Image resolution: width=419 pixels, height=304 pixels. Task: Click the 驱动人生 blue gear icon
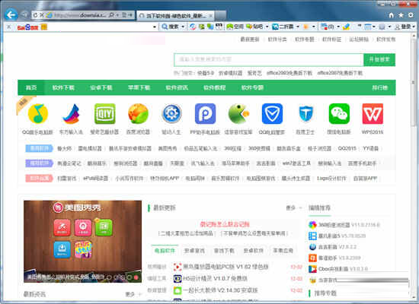(171, 114)
